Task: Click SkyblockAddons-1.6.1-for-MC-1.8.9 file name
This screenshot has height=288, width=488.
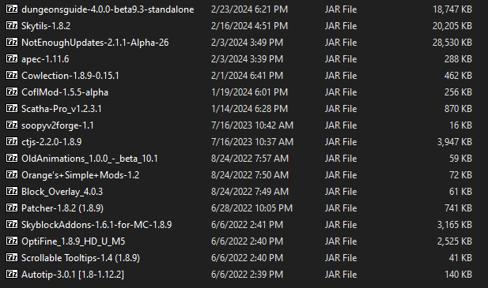Action: pos(96,225)
